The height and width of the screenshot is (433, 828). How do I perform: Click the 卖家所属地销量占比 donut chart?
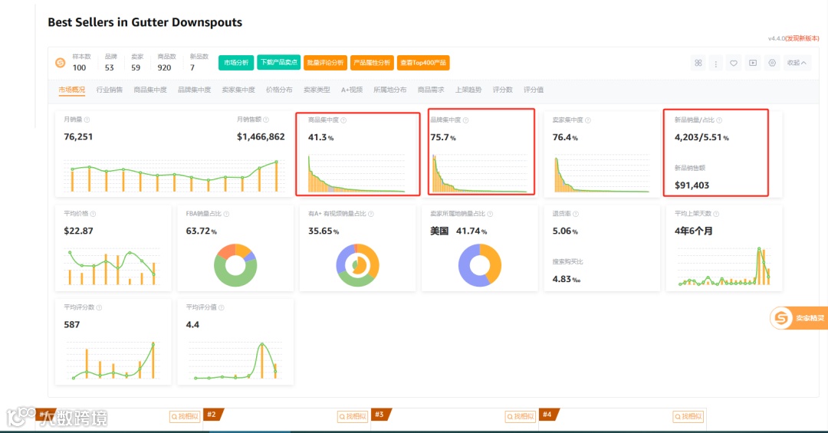coord(479,265)
